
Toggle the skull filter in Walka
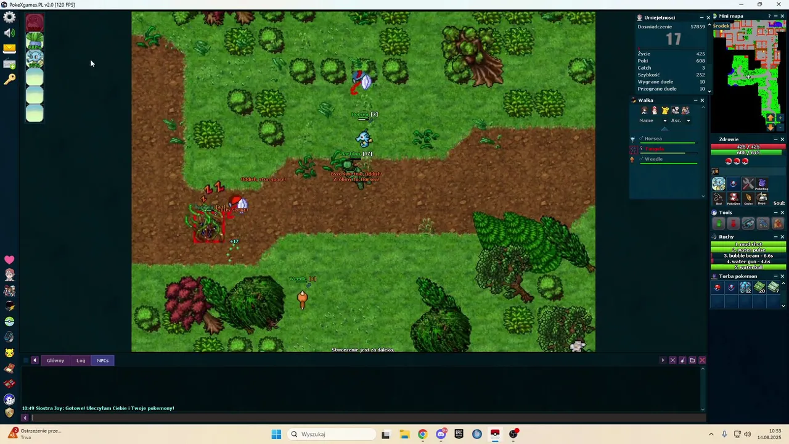pyautogui.click(x=676, y=110)
